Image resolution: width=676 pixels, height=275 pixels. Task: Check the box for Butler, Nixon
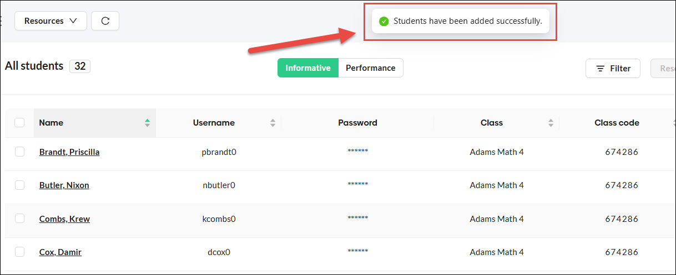[x=19, y=185]
